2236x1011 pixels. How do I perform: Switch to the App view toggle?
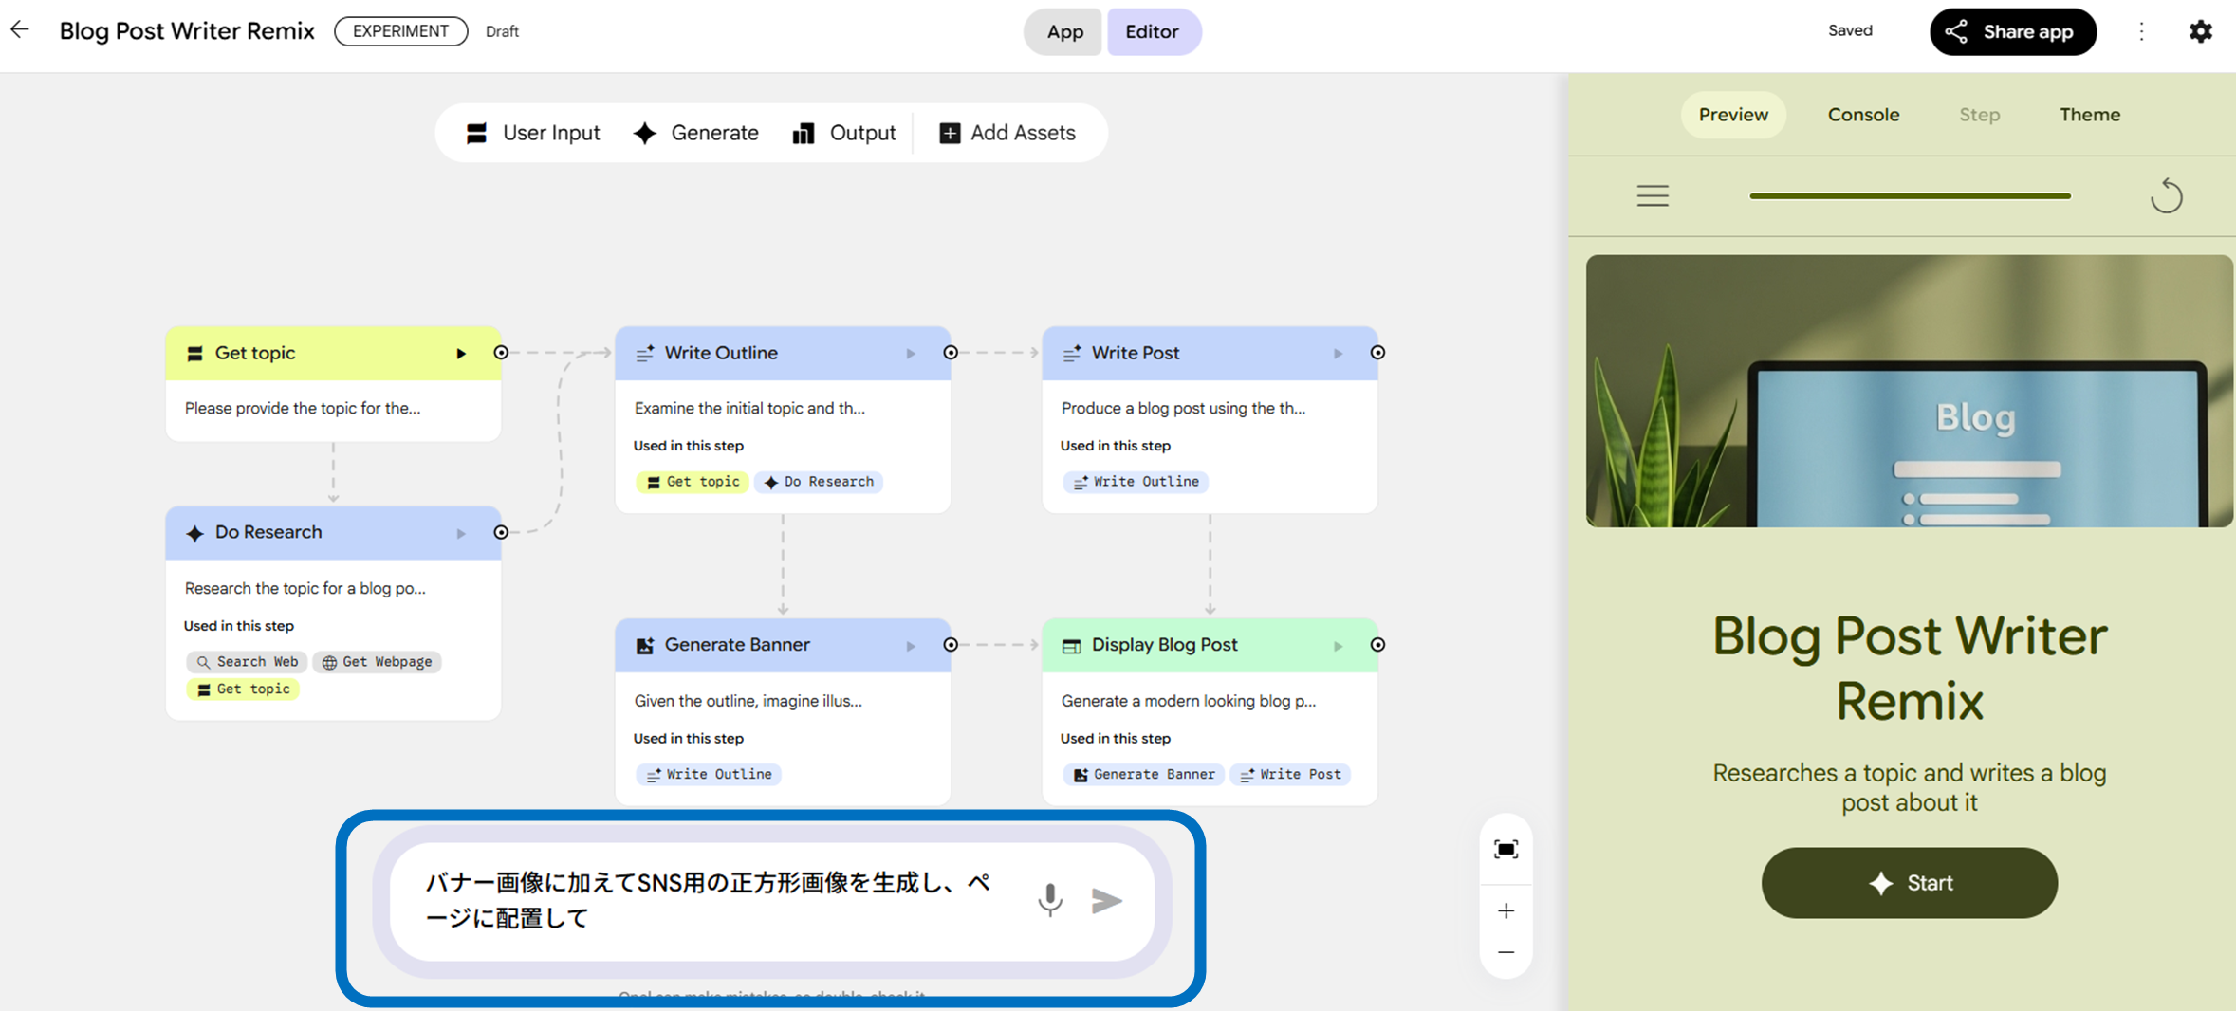(x=1064, y=31)
